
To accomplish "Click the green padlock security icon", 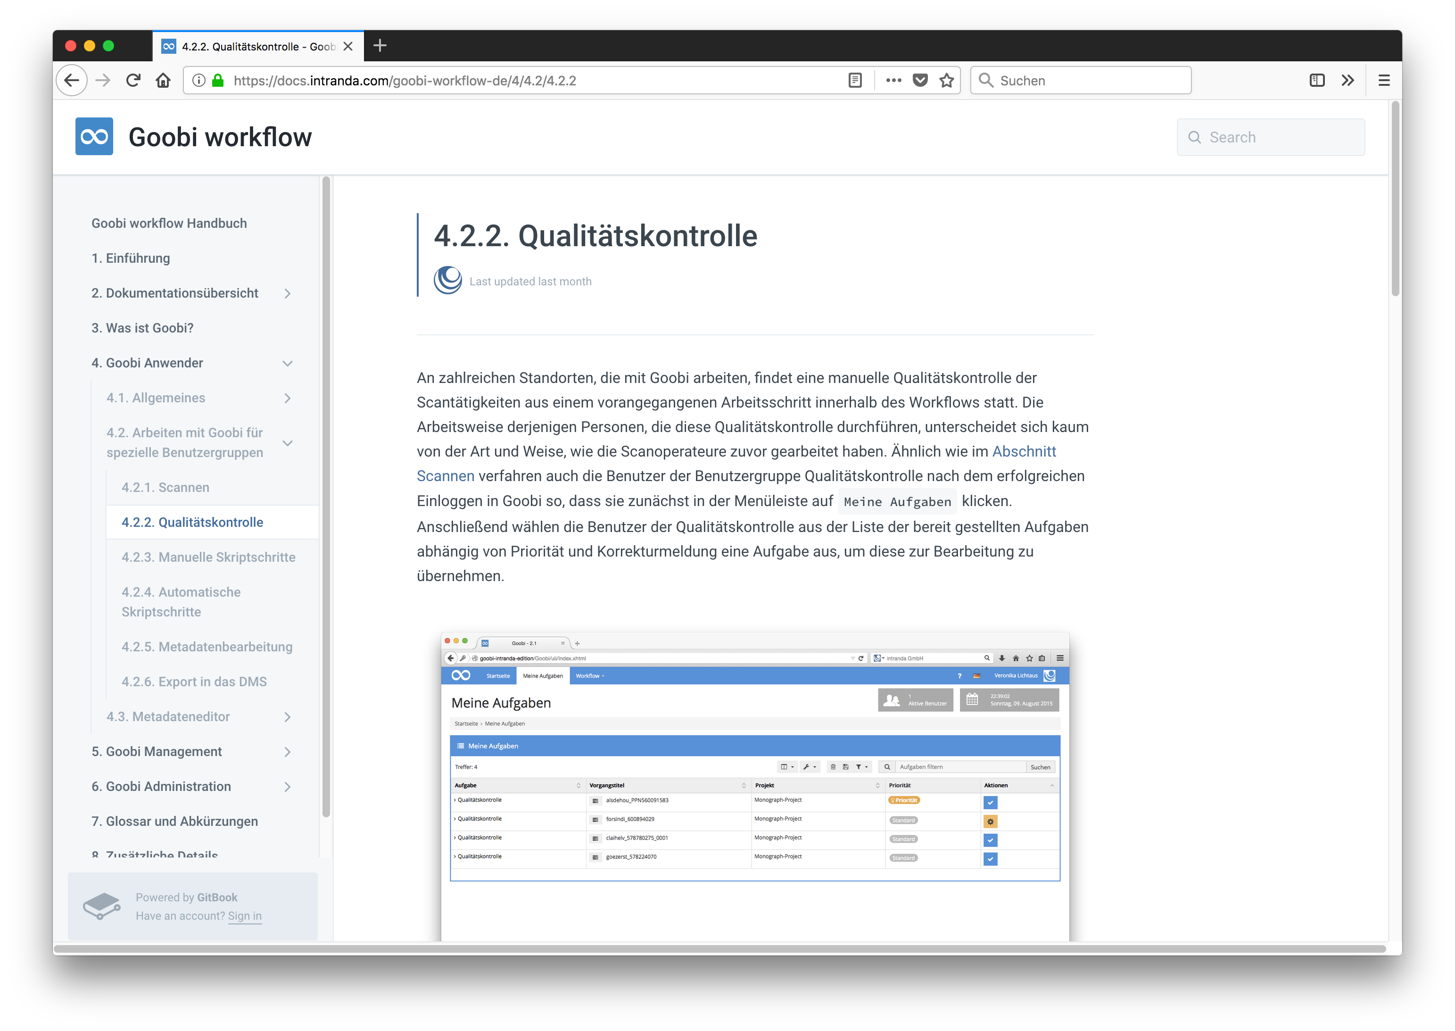I will pyautogui.click(x=218, y=81).
